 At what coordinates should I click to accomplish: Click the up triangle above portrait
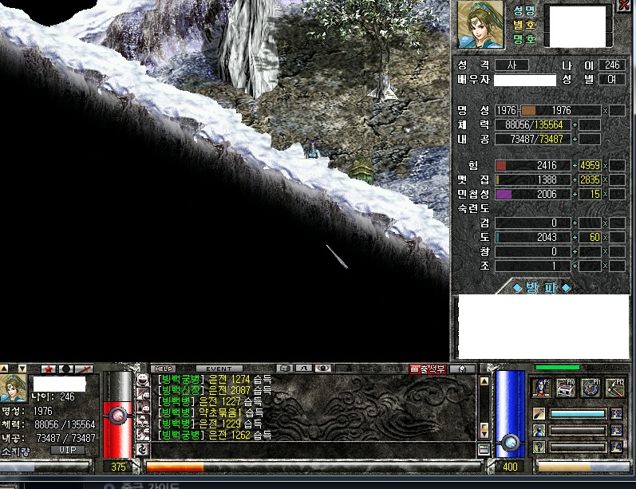(x=4, y=369)
